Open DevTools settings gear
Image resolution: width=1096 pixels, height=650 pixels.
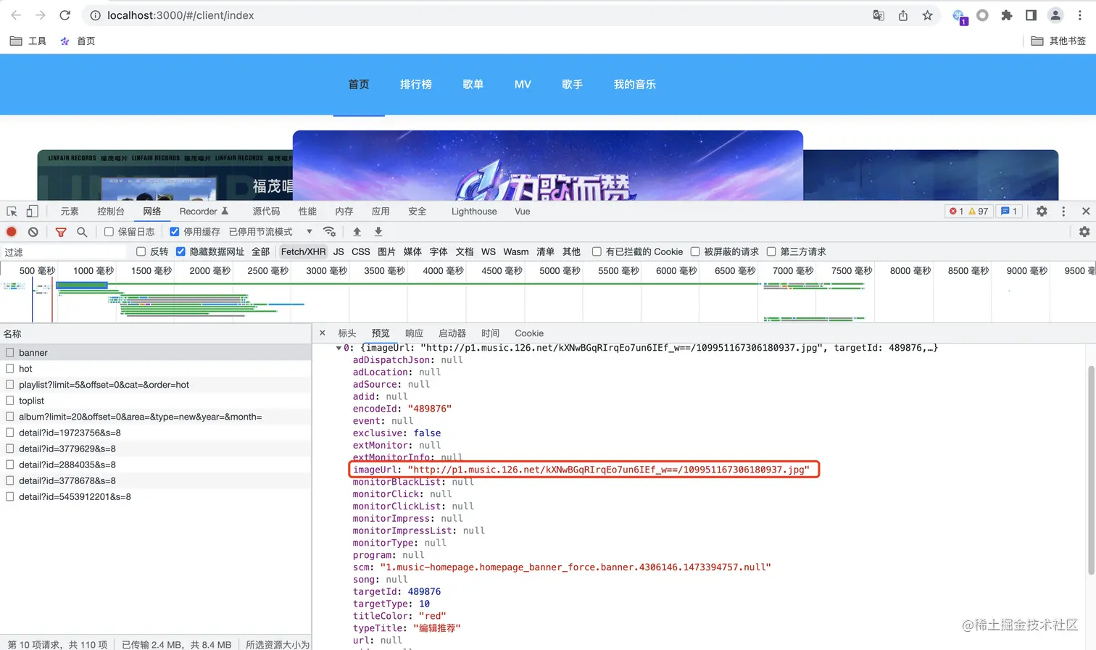(1042, 212)
